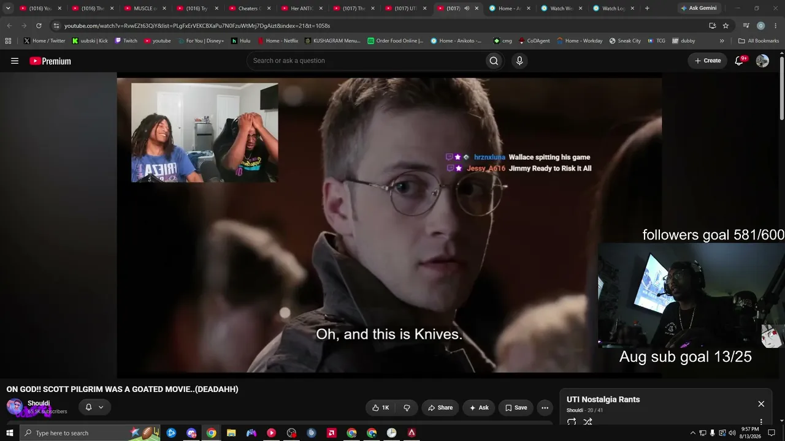Open the YouTube account avatar menu
This screenshot has height=441, width=785.
click(762, 61)
